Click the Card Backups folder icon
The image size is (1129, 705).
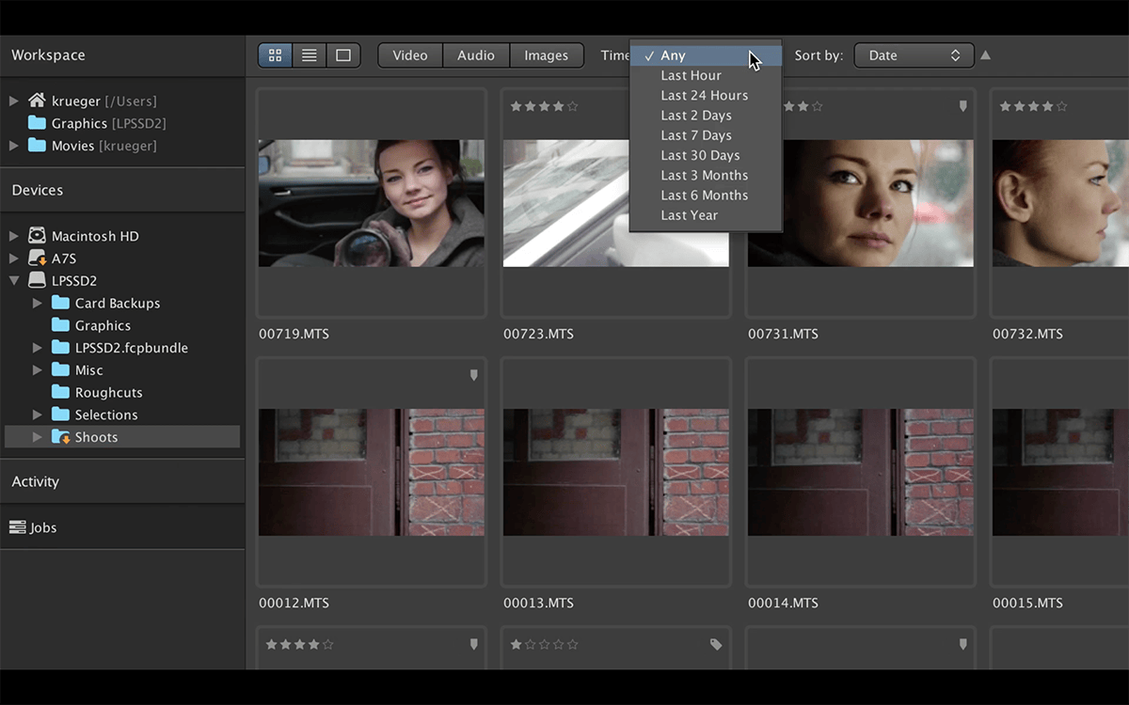point(61,303)
